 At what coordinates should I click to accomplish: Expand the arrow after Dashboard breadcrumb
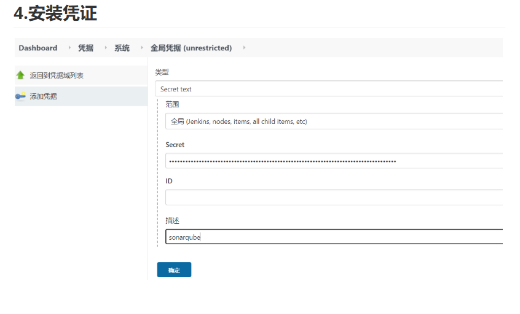69,48
